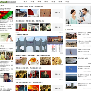
Task: Open the 国际 navigation tab
Action: point(46,2)
